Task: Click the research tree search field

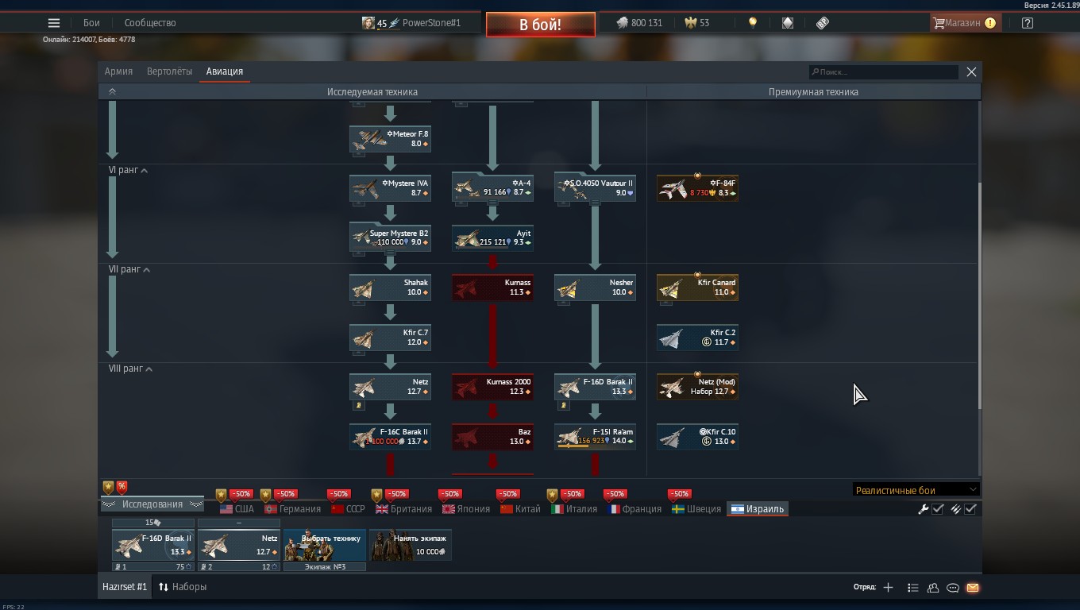Action: (883, 71)
